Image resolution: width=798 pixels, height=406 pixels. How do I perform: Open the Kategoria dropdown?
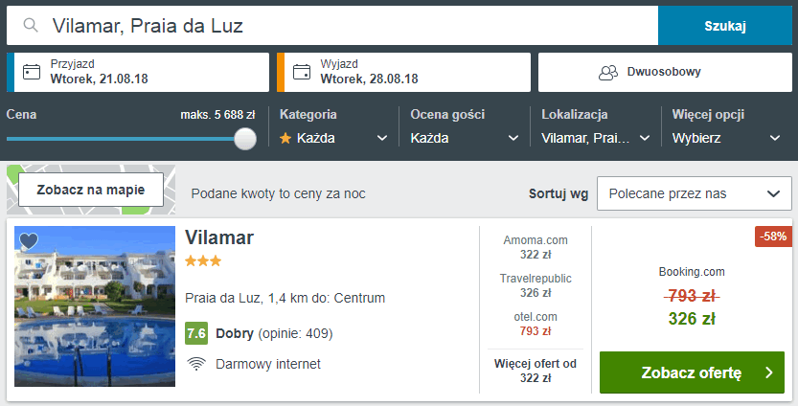pos(333,138)
